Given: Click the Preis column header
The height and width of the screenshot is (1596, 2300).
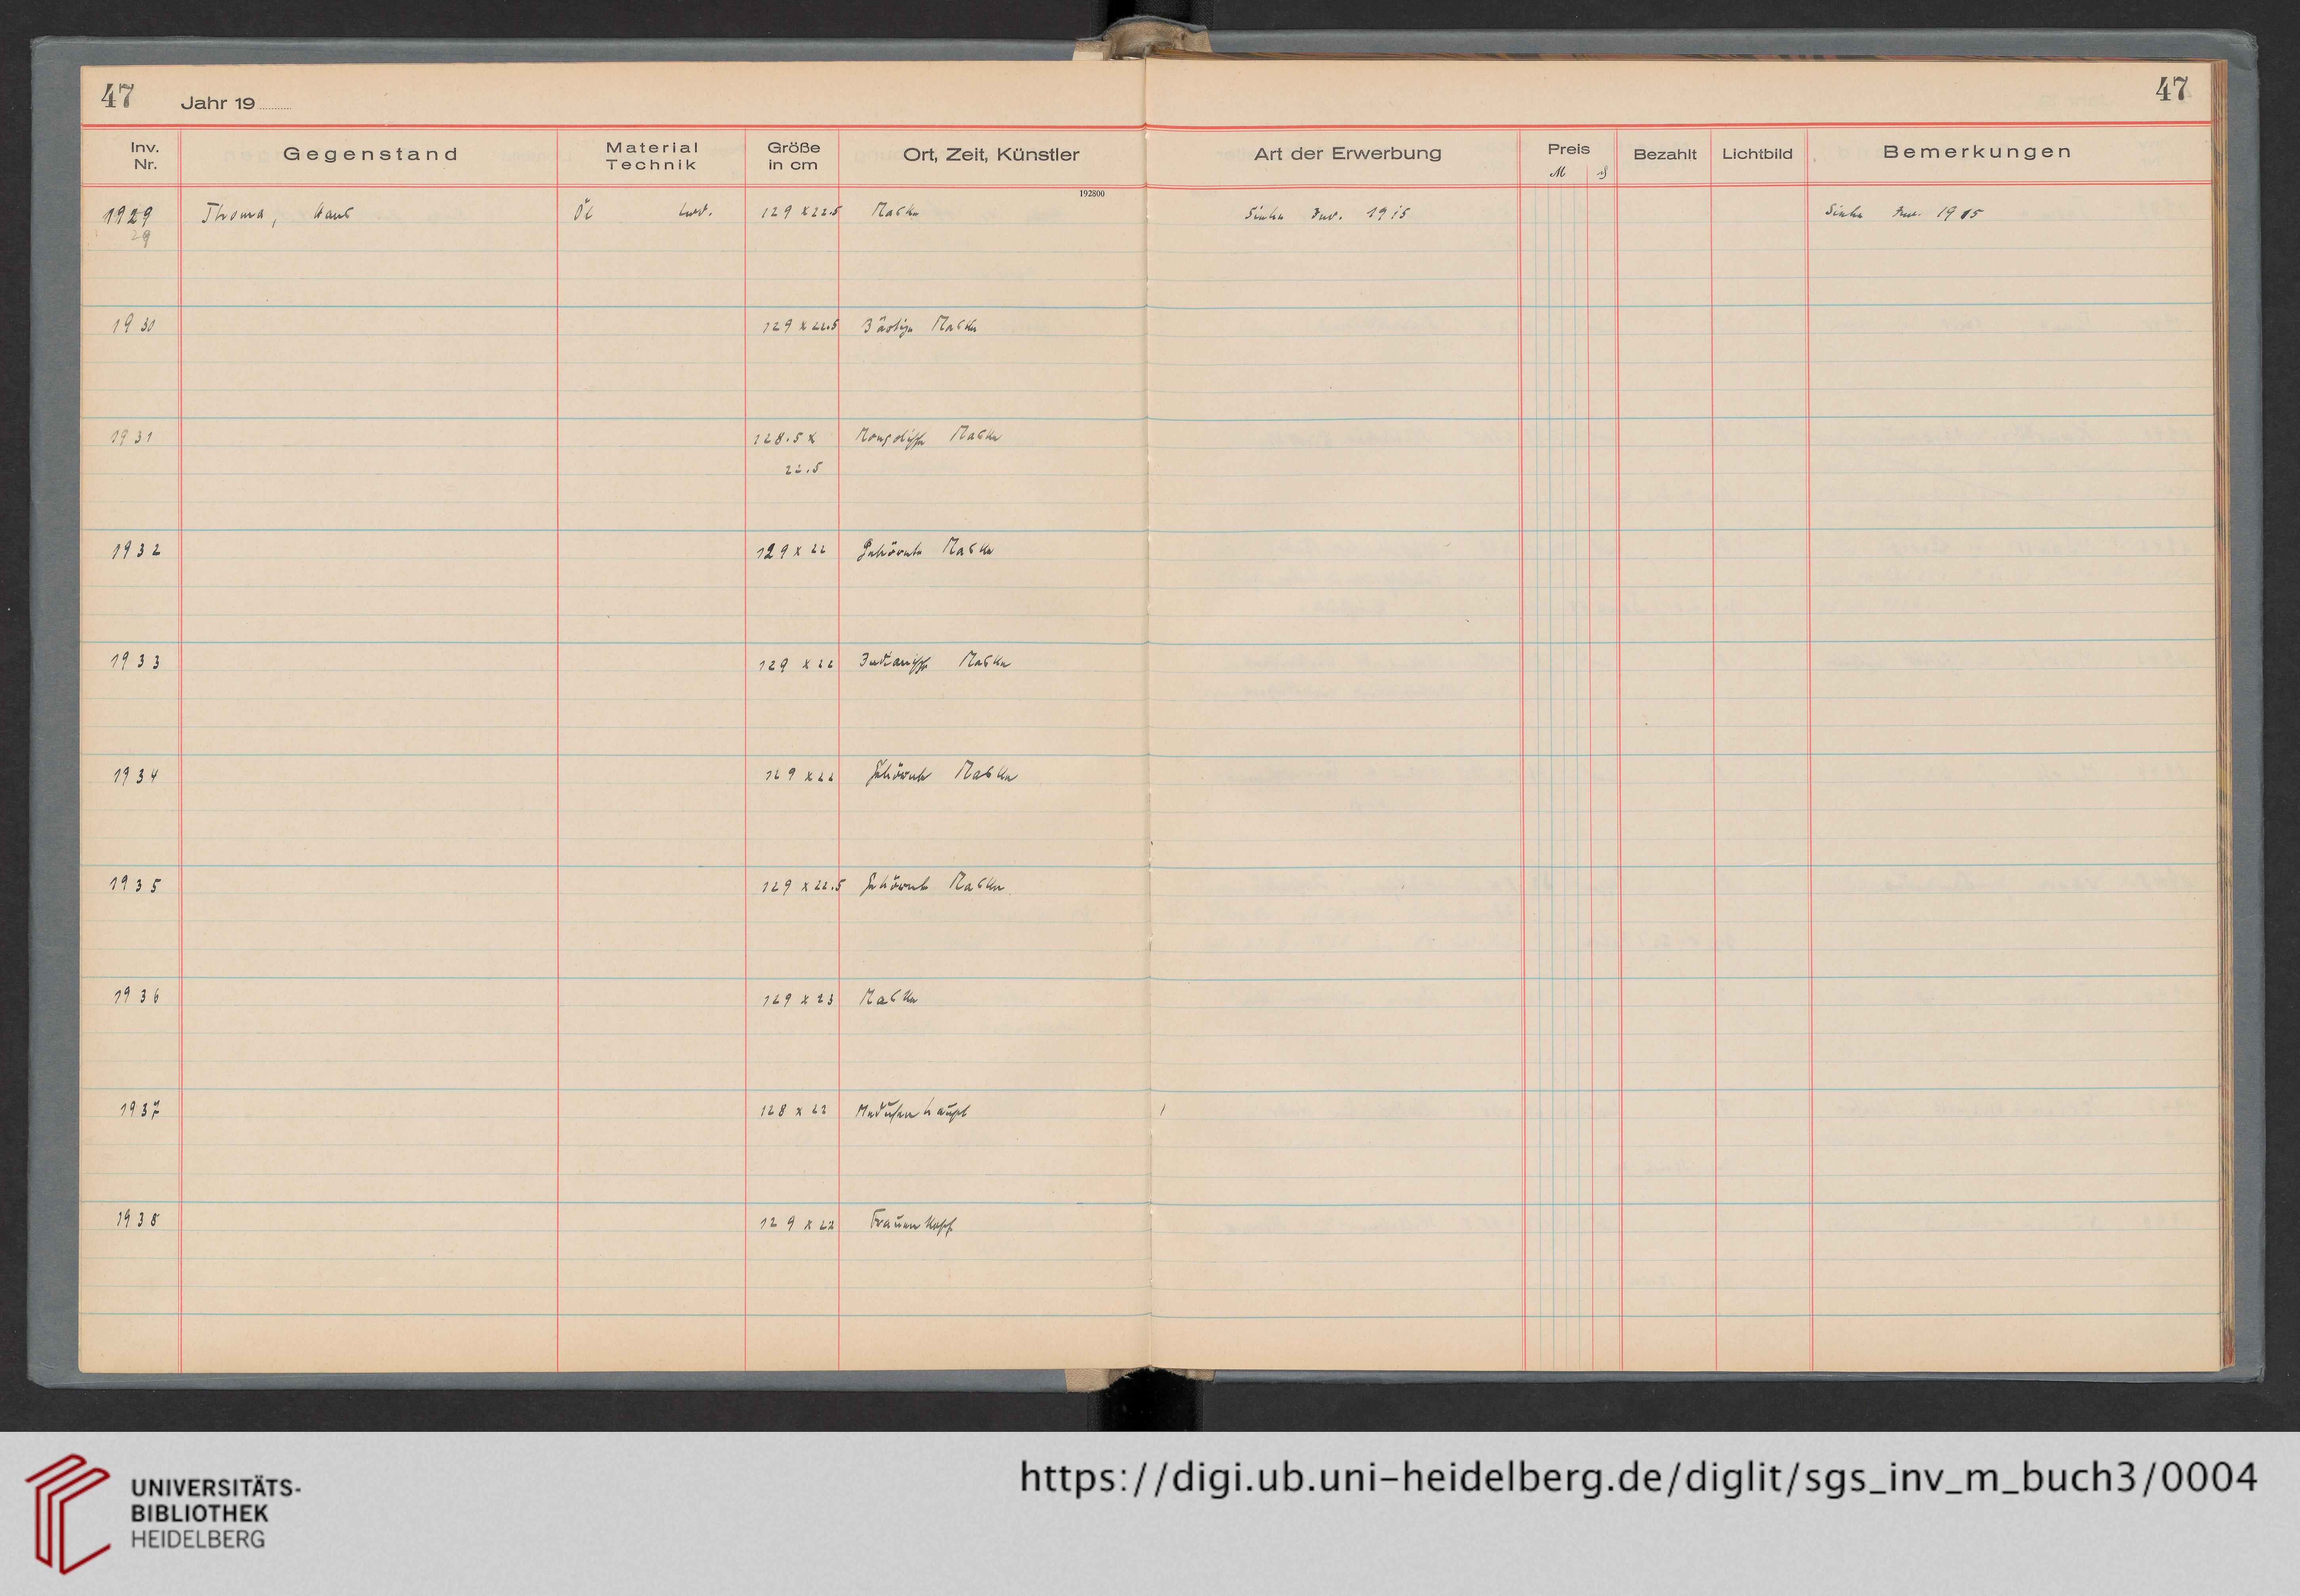Looking at the screenshot, I should (1568, 149).
